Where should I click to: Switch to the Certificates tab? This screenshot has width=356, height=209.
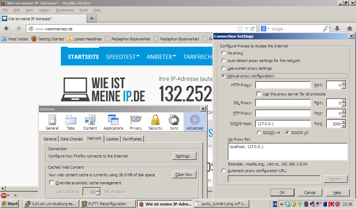[x=132, y=139]
